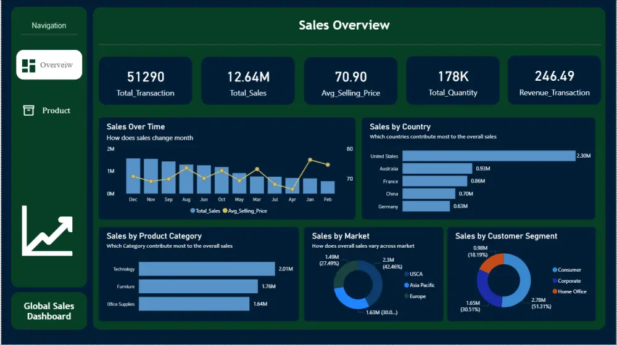Click the Sales Over Time chart title
This screenshot has height=345, width=617.
pyautogui.click(x=136, y=127)
